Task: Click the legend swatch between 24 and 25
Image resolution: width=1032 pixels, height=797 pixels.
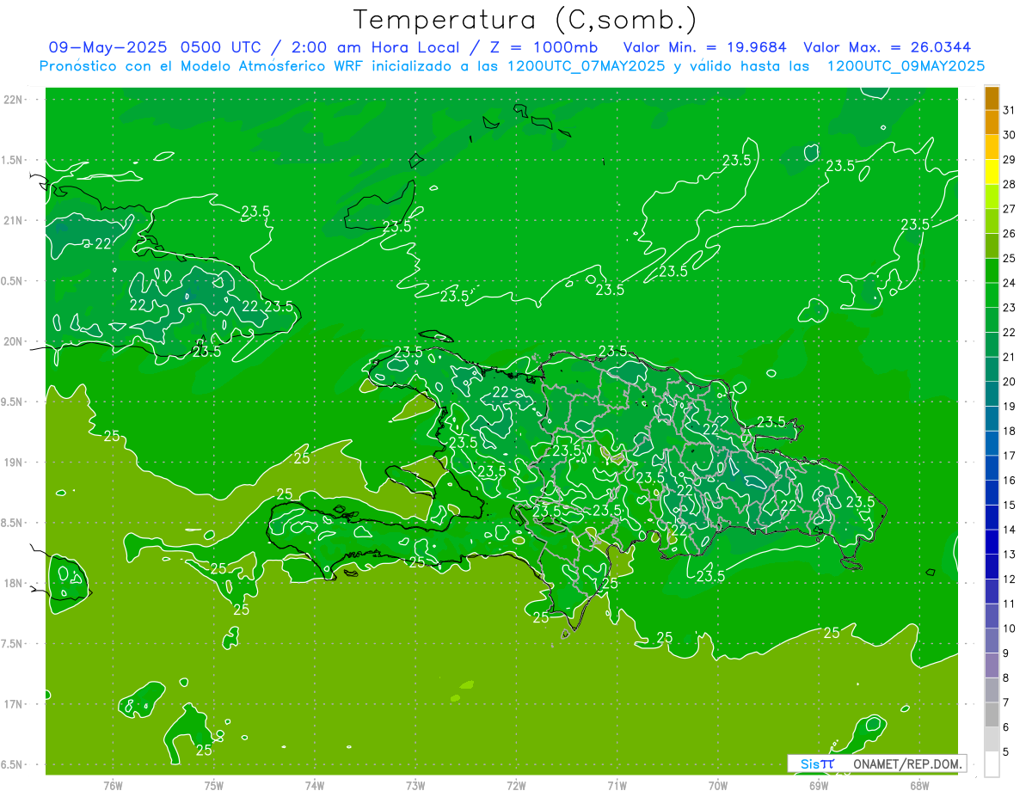Action: [x=992, y=270]
